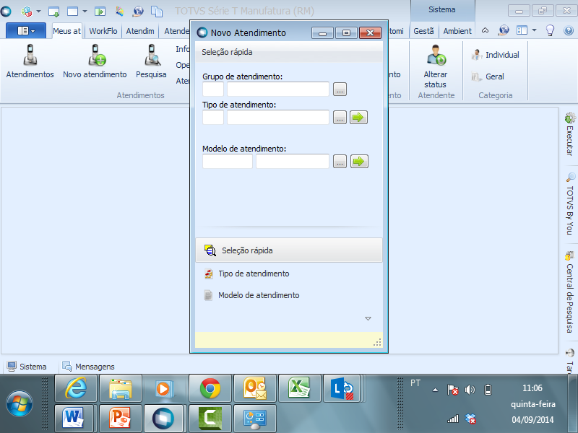
Task: Select the Geral category
Action: coord(487,76)
